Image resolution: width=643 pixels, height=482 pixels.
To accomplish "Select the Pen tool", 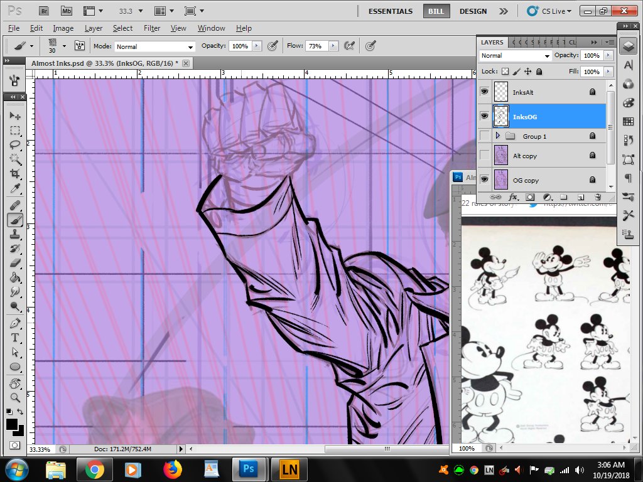I will 15,323.
